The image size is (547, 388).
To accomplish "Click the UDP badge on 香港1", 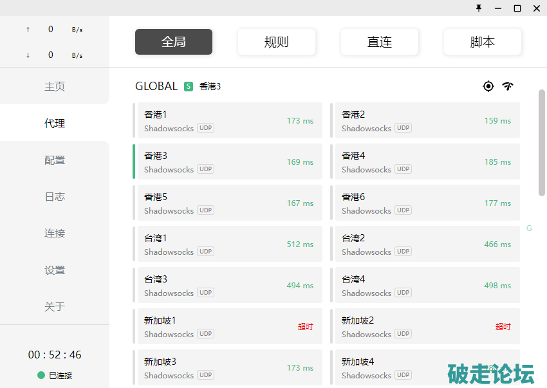I will [205, 128].
